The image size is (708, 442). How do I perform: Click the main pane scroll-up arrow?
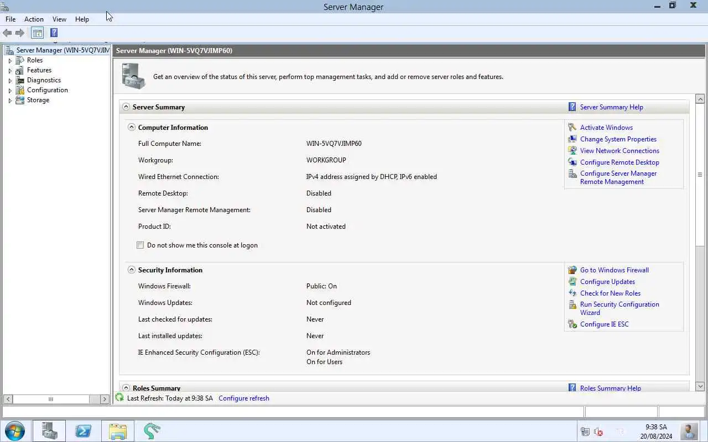point(700,99)
